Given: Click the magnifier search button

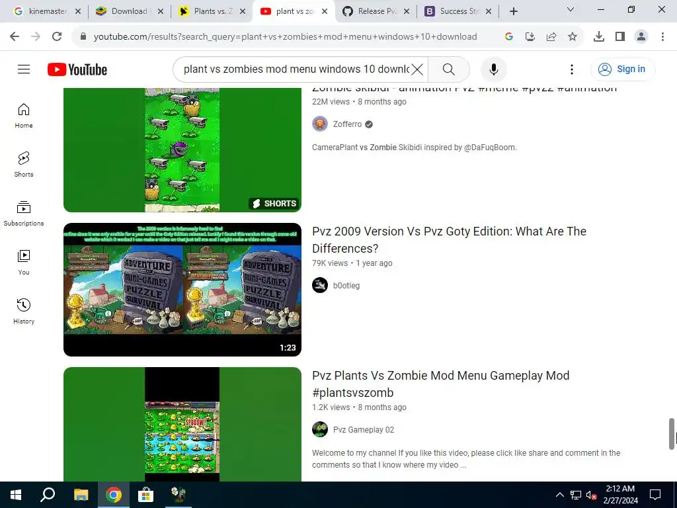Looking at the screenshot, I should pos(449,69).
